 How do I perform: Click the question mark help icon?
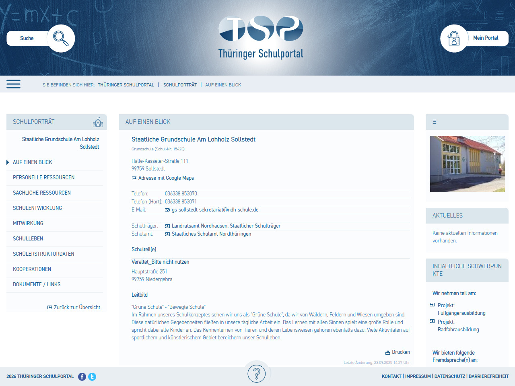(x=257, y=374)
